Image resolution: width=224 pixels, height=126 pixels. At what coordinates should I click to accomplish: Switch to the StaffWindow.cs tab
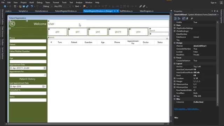click(x=126, y=11)
